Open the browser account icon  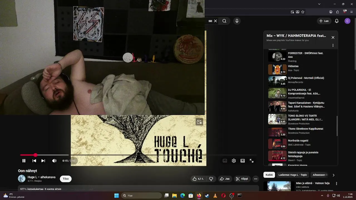point(331,12)
